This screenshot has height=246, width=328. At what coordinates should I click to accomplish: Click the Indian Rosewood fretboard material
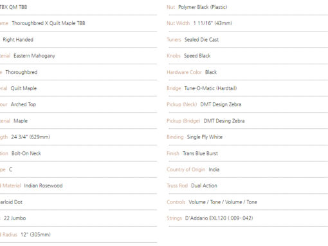pyautogui.click(x=43, y=185)
